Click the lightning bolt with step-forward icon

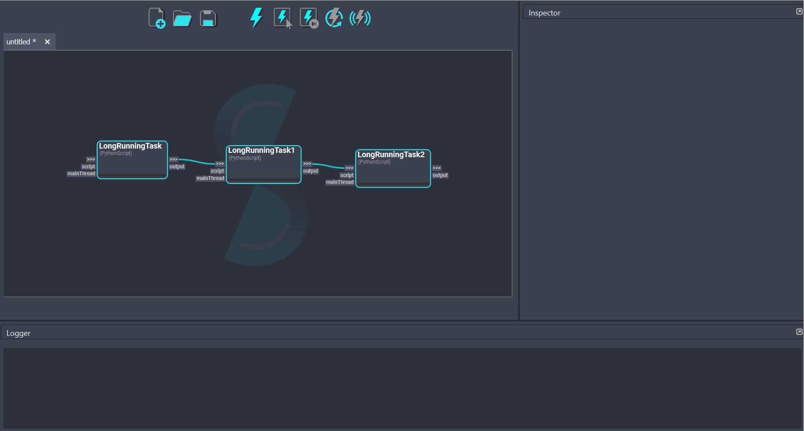click(309, 18)
